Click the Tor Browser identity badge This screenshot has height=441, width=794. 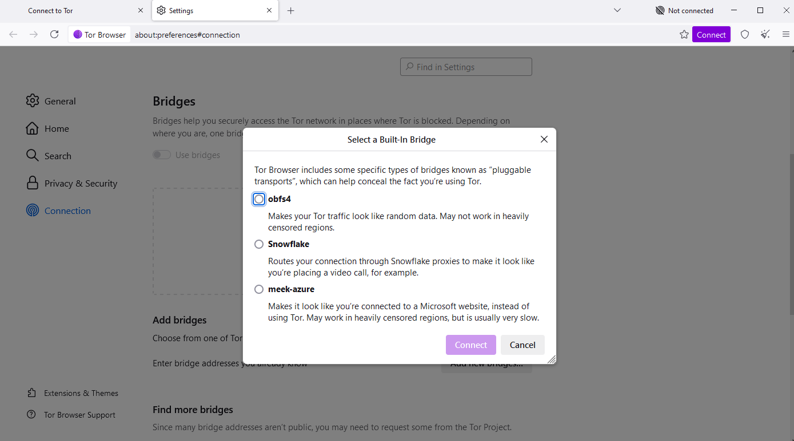(x=99, y=35)
